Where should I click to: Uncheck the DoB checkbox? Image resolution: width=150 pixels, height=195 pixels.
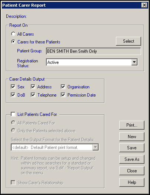pos(13,95)
